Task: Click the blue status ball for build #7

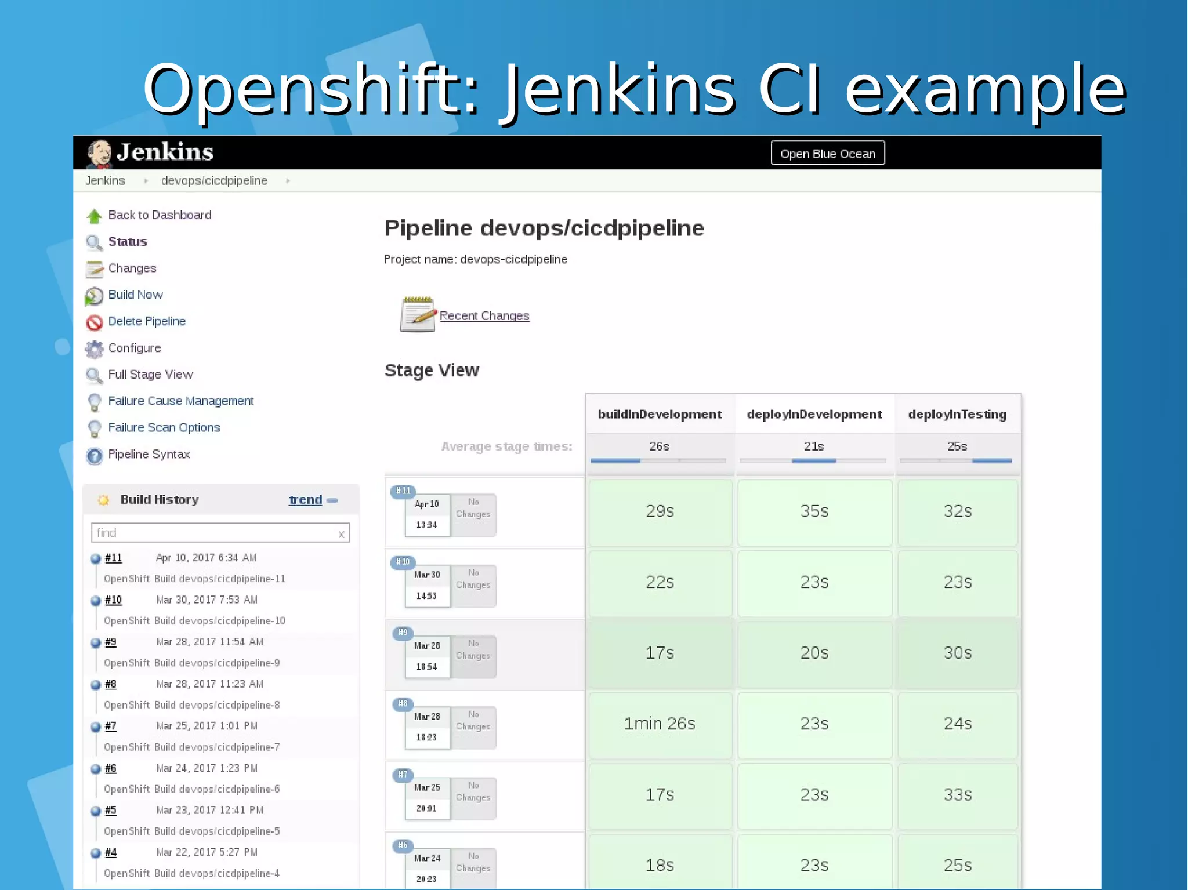Action: [x=96, y=727]
